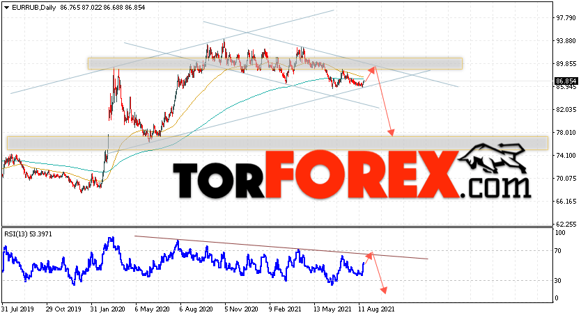Click the 6 Aug 2020 date label
Viewport: 581px width, 317px height.
click(x=196, y=309)
